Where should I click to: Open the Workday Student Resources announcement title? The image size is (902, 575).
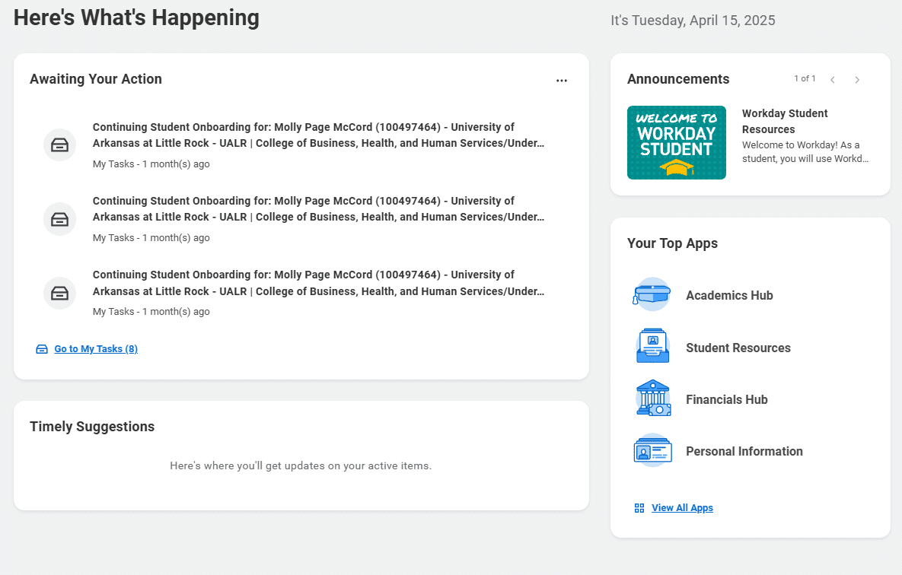click(x=785, y=122)
